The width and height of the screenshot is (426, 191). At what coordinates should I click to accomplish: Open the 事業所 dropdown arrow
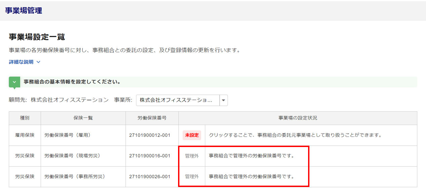[223, 100]
